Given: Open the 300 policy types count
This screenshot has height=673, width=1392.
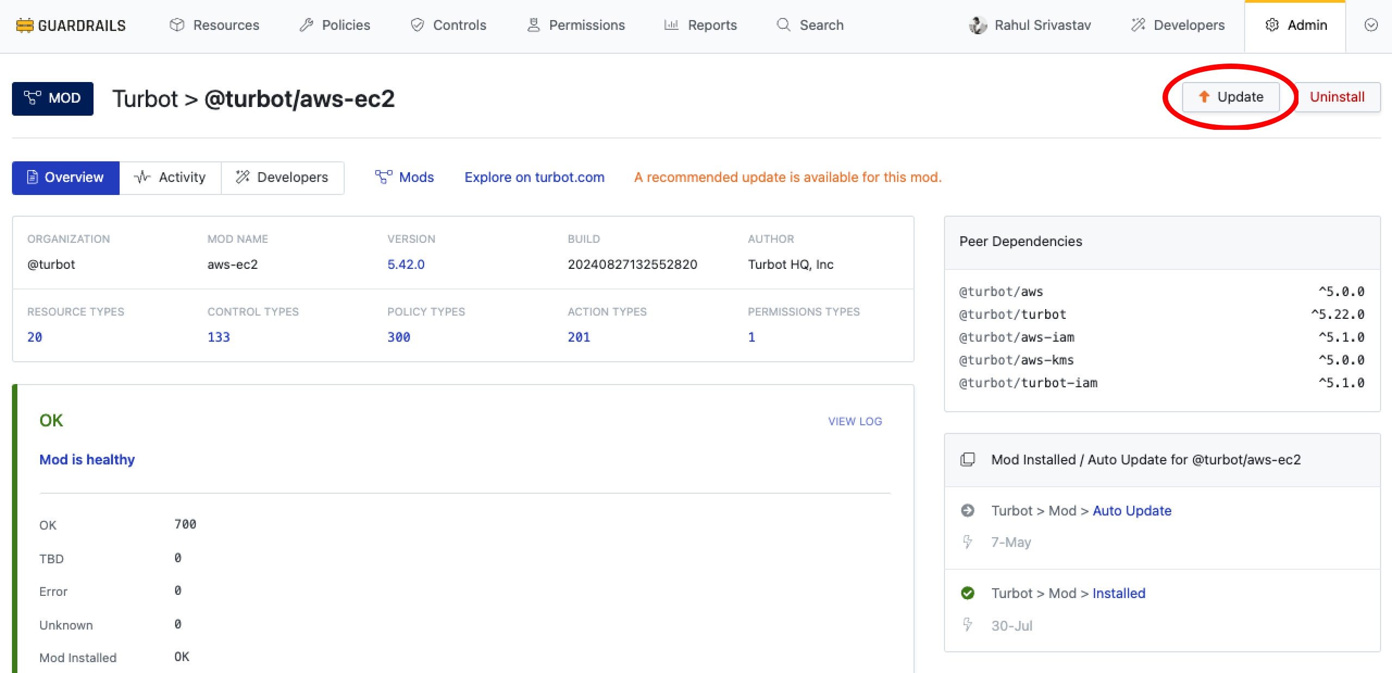Looking at the screenshot, I should (x=399, y=337).
